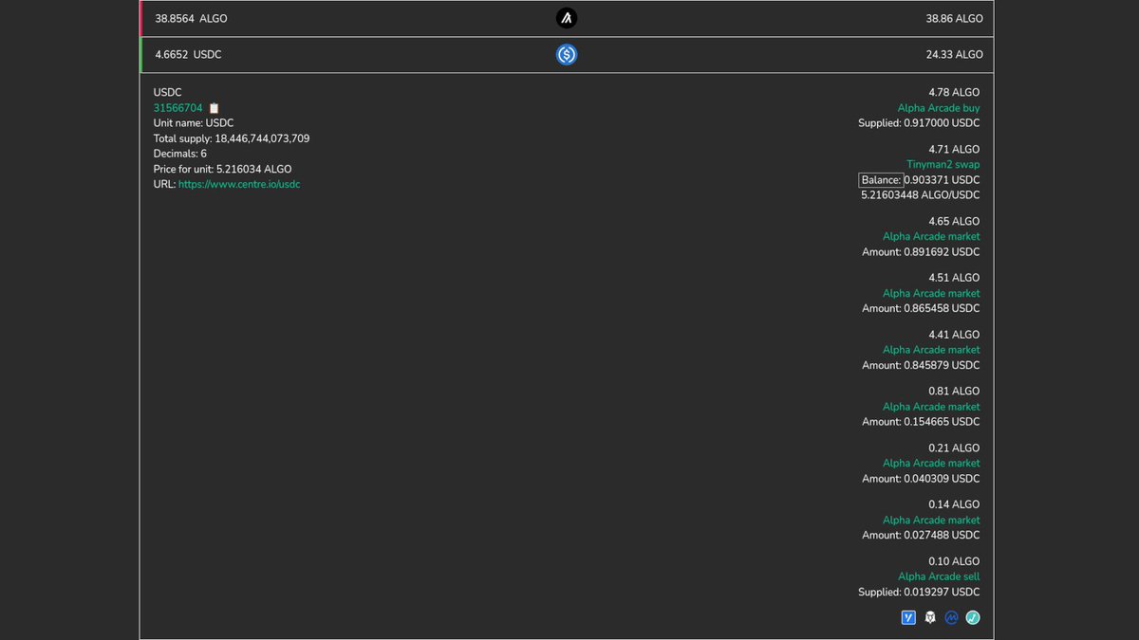Click the Decimals: 6 line
Screen dimensions: 1139x640
(x=180, y=154)
